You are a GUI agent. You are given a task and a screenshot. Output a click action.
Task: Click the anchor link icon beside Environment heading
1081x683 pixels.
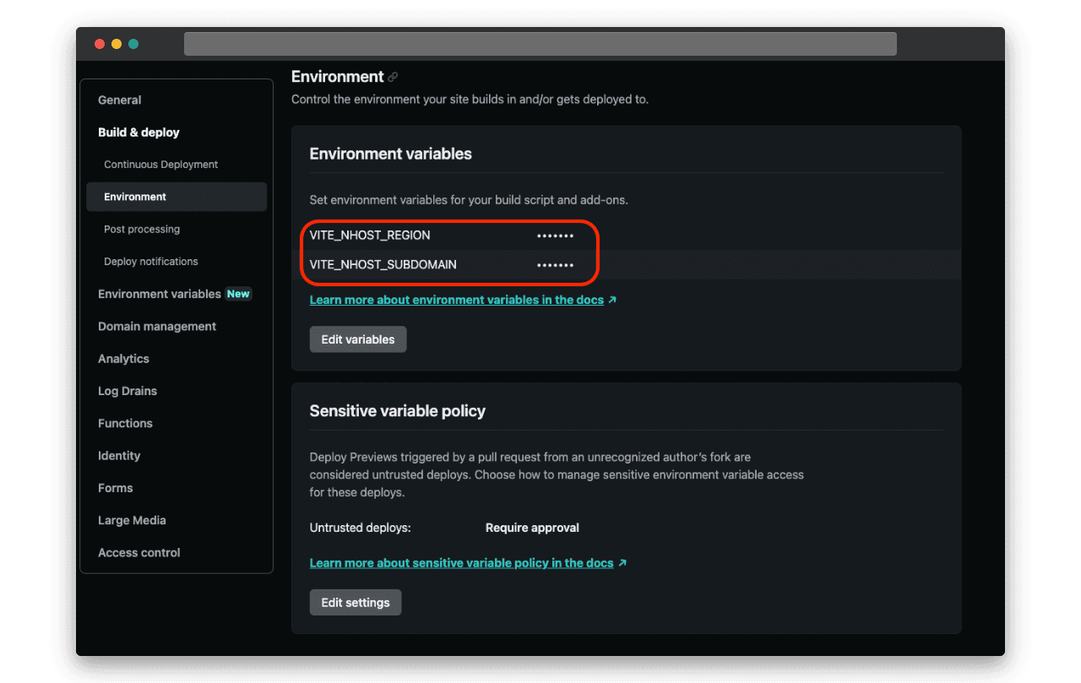click(393, 77)
